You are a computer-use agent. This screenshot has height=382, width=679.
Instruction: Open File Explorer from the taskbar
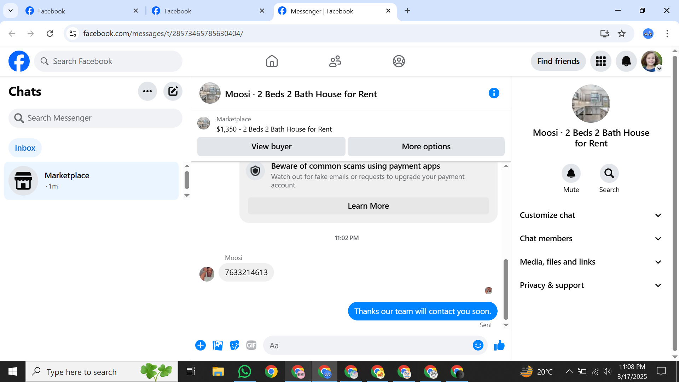[218, 371]
